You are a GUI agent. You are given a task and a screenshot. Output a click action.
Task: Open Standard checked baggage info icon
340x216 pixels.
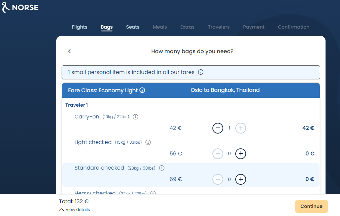pos(162,168)
